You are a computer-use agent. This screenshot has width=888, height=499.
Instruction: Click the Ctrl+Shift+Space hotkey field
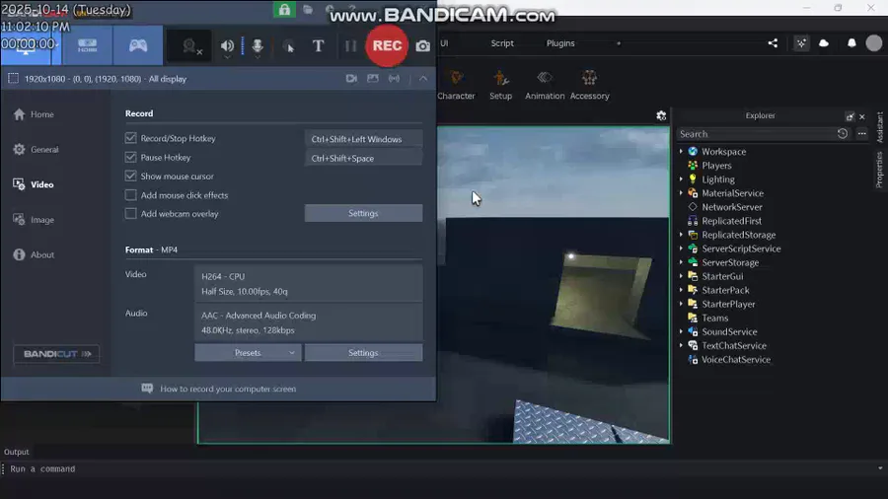click(363, 158)
